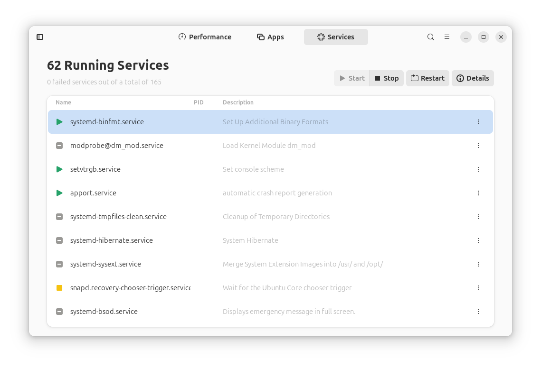Open kebab menu for systemd-bsod.service
This screenshot has width=541, height=368.
(x=478, y=312)
